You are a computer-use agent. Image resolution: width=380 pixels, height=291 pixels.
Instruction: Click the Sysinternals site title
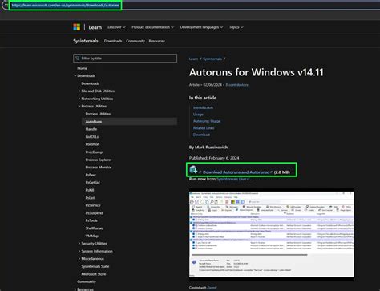pyautogui.click(x=86, y=41)
